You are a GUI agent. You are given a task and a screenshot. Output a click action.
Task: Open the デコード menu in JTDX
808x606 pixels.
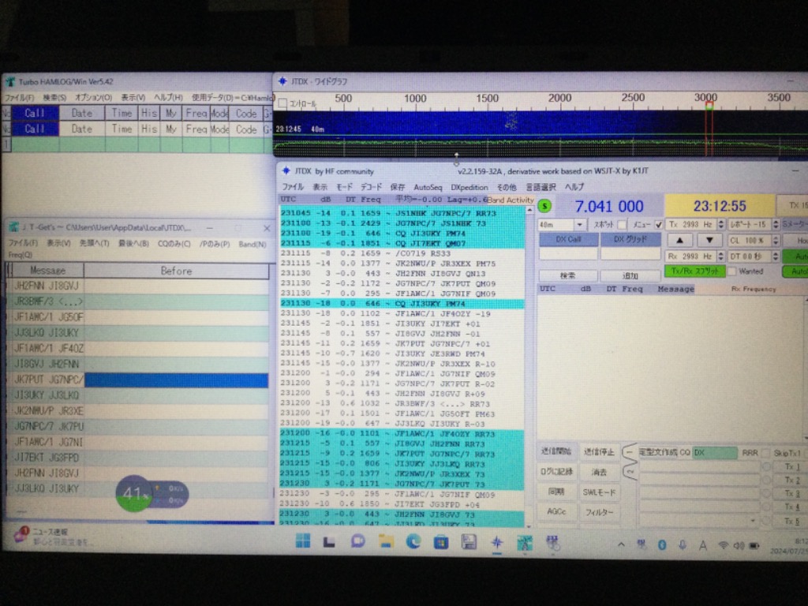pyautogui.click(x=371, y=187)
